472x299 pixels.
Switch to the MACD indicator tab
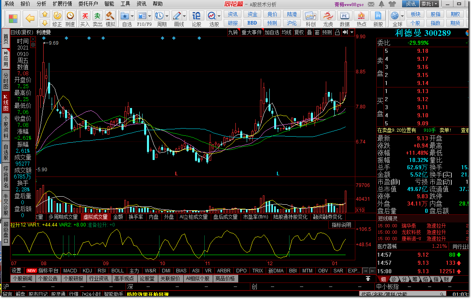pyautogui.click(x=70, y=271)
